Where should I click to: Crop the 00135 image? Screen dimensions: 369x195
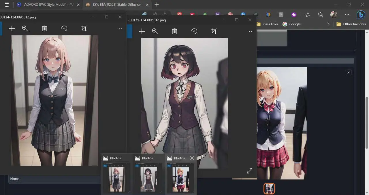[x=214, y=31]
